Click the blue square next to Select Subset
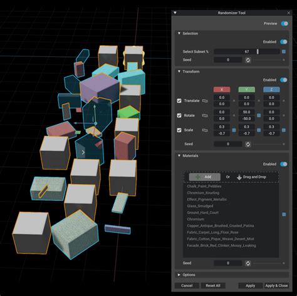The image size is (297, 296). [284, 51]
